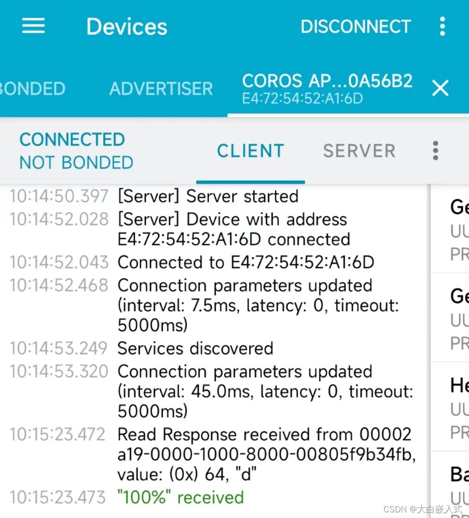
Task: Select the 'Connected to E4:72:54:52:A1:6D' log entry
Action: (246, 262)
